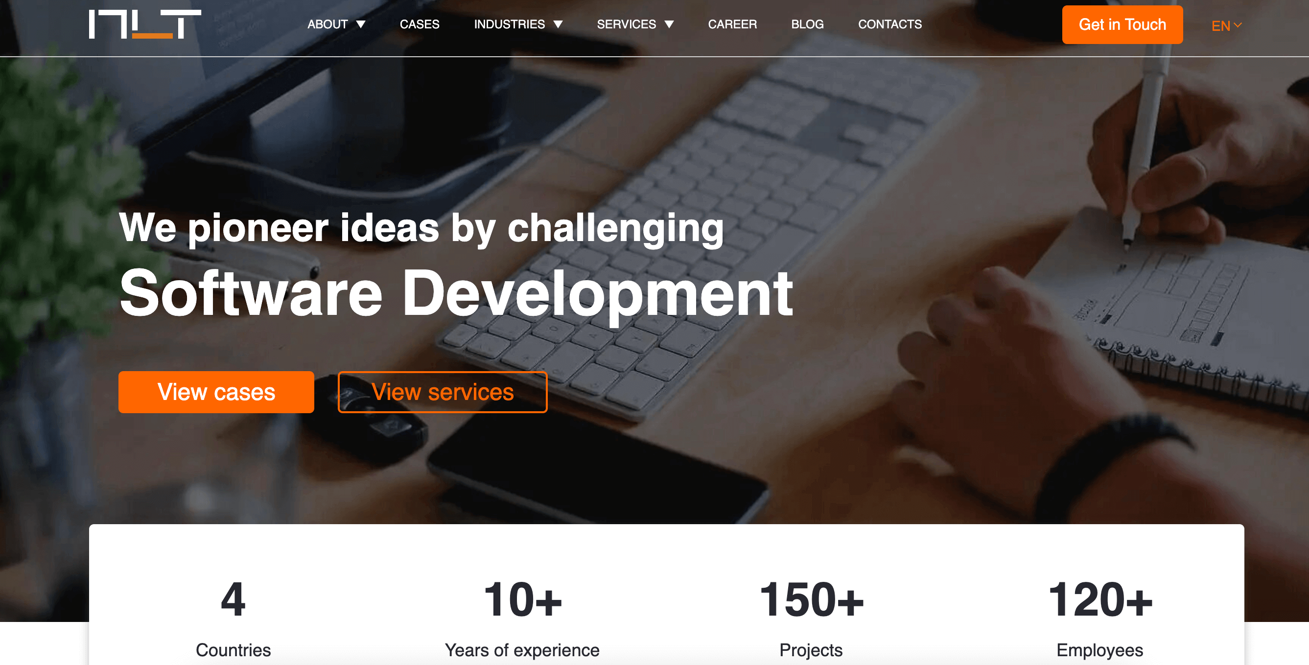Open the CONTACTS page
The height and width of the screenshot is (665, 1309).
click(889, 24)
